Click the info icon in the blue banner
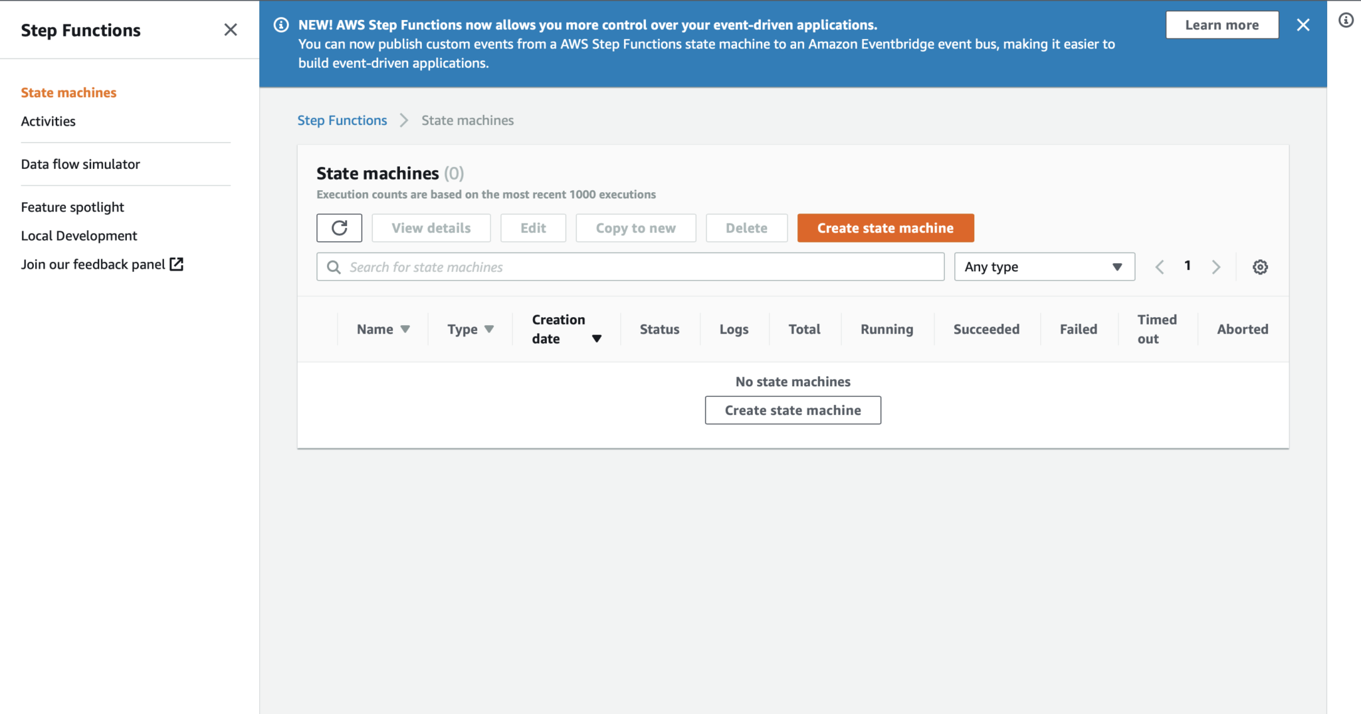This screenshot has height=714, width=1361. point(281,25)
